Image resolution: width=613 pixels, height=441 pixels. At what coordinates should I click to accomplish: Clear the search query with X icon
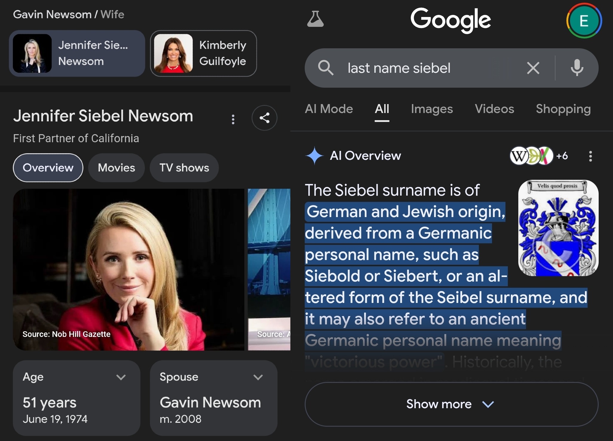click(x=533, y=68)
